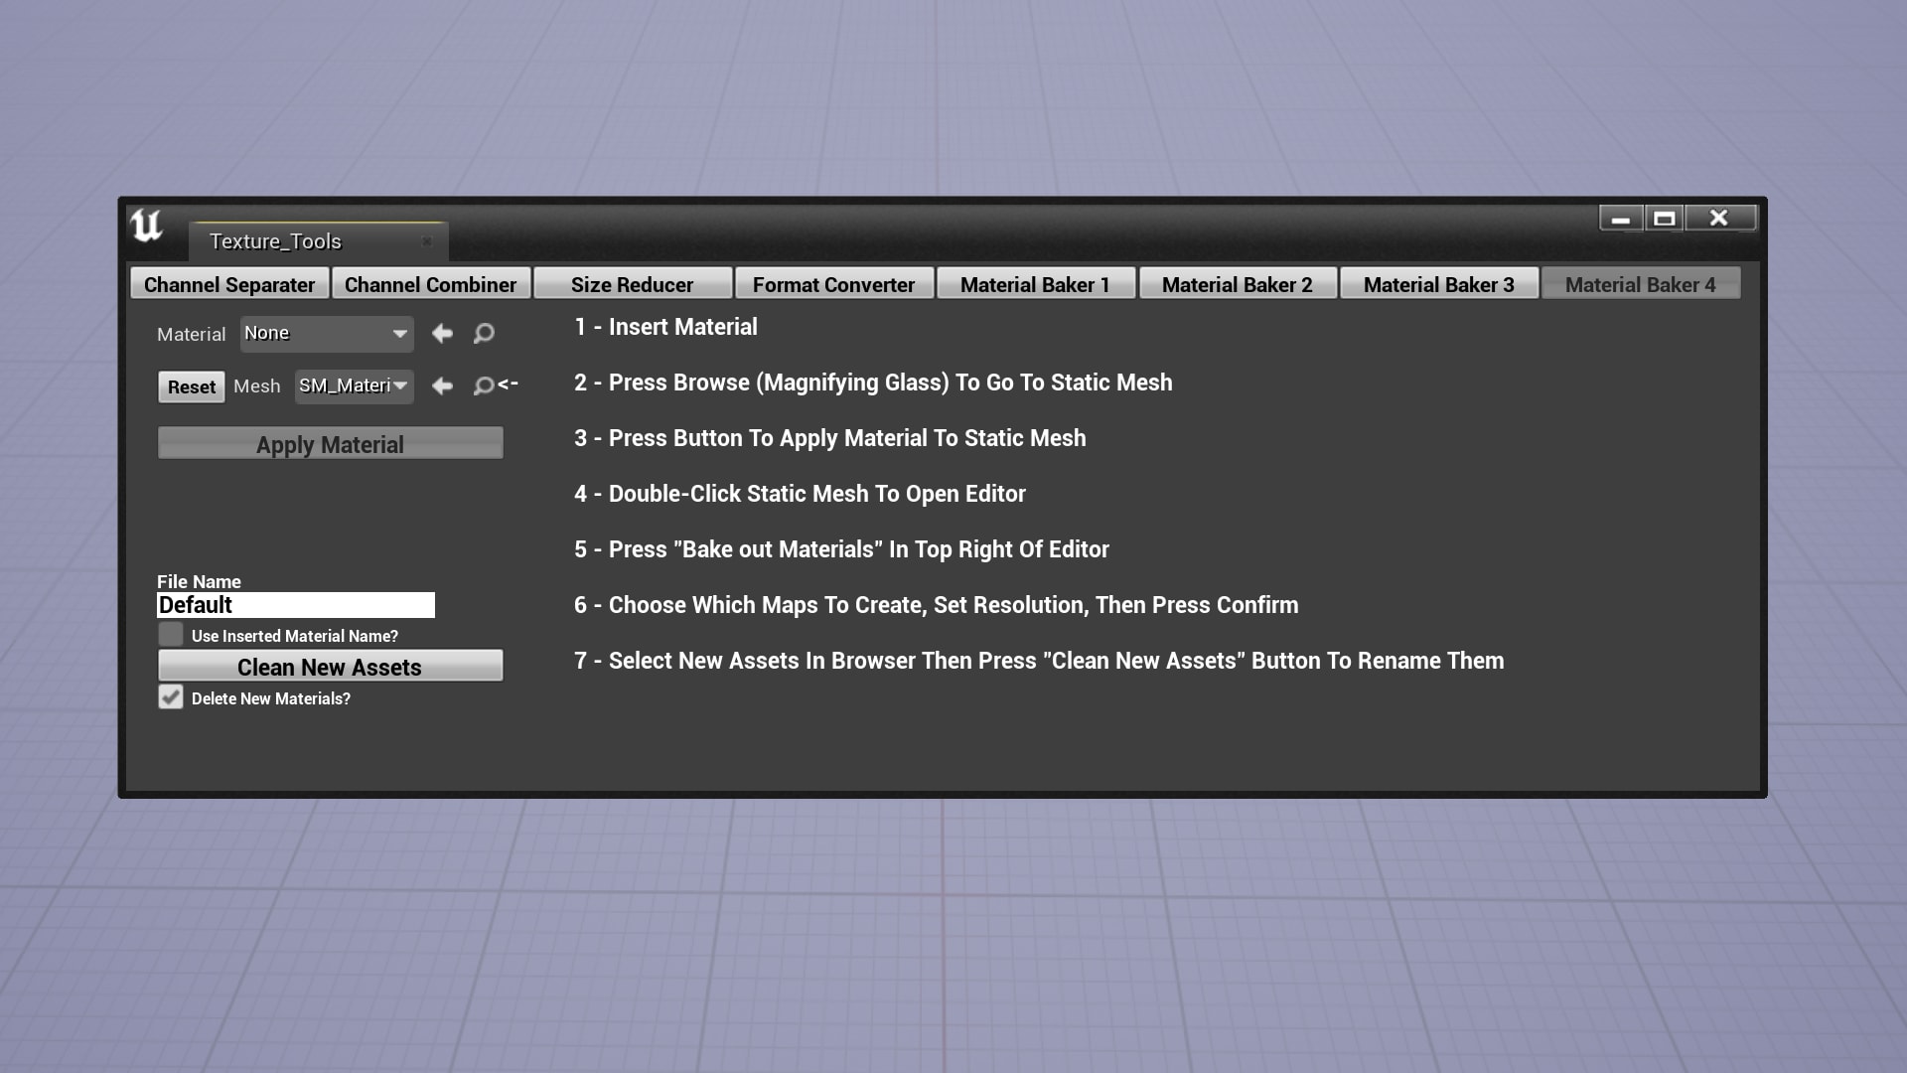The width and height of the screenshot is (1907, 1073).
Task: Click the Material use-selected arrow icon
Action: (x=443, y=334)
